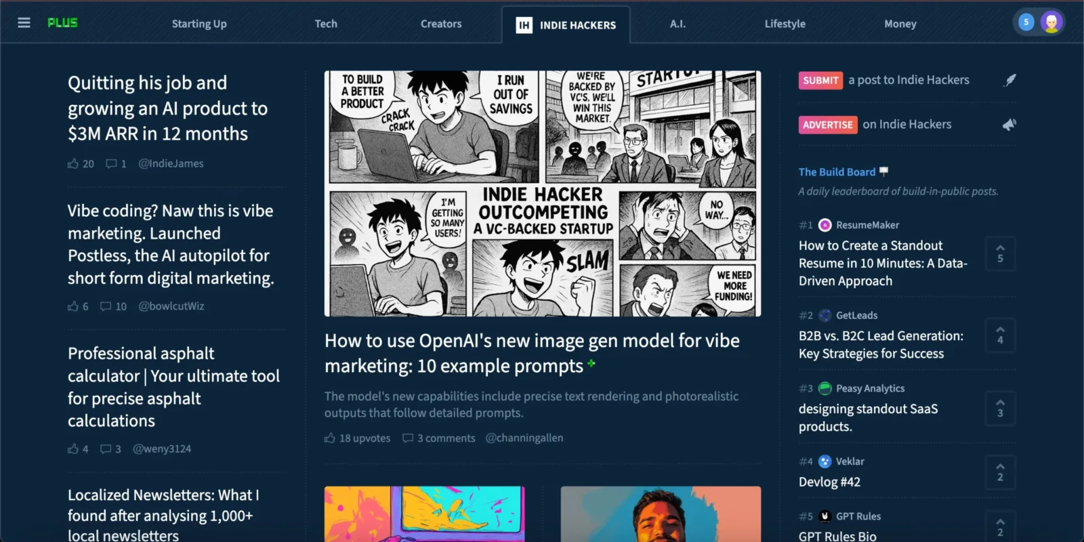Click the PLUS logo
1084x542 pixels.
(62, 23)
